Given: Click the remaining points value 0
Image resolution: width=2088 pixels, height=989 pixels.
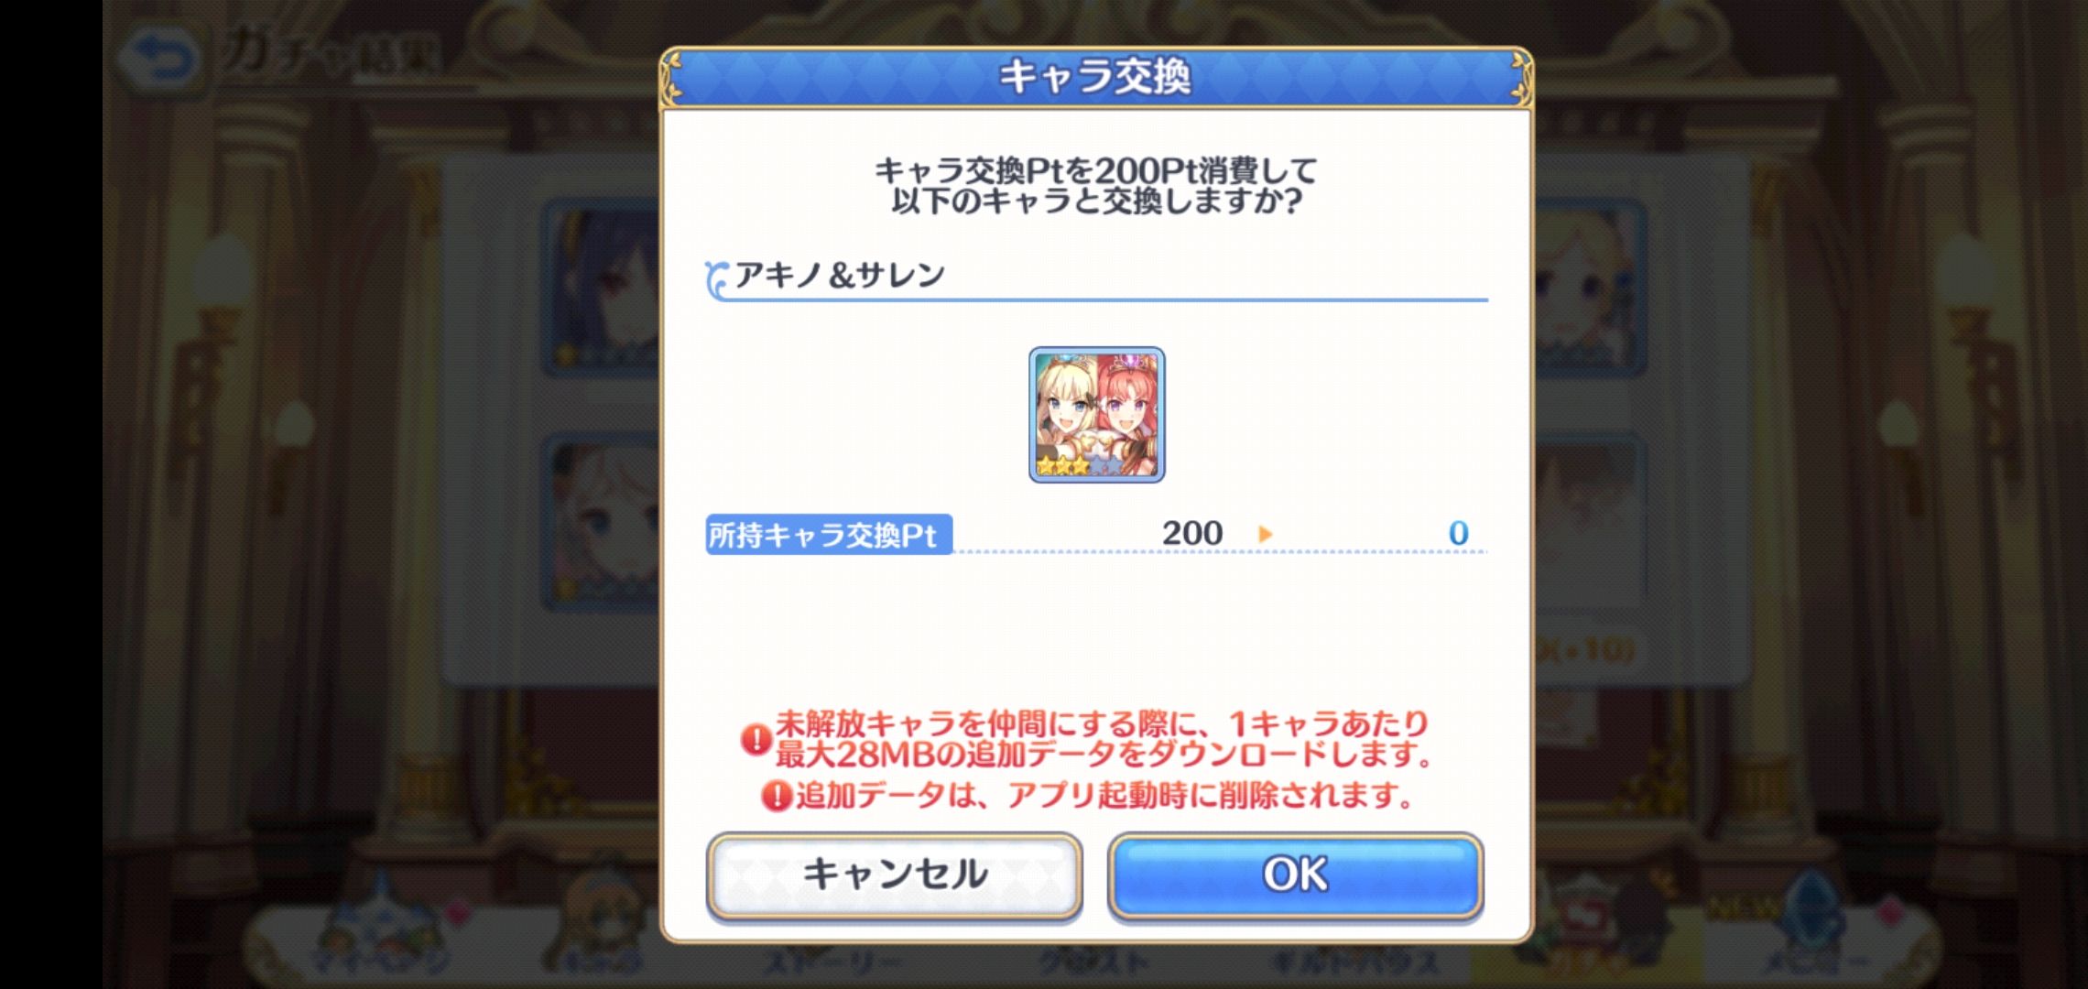Looking at the screenshot, I should (x=1458, y=533).
